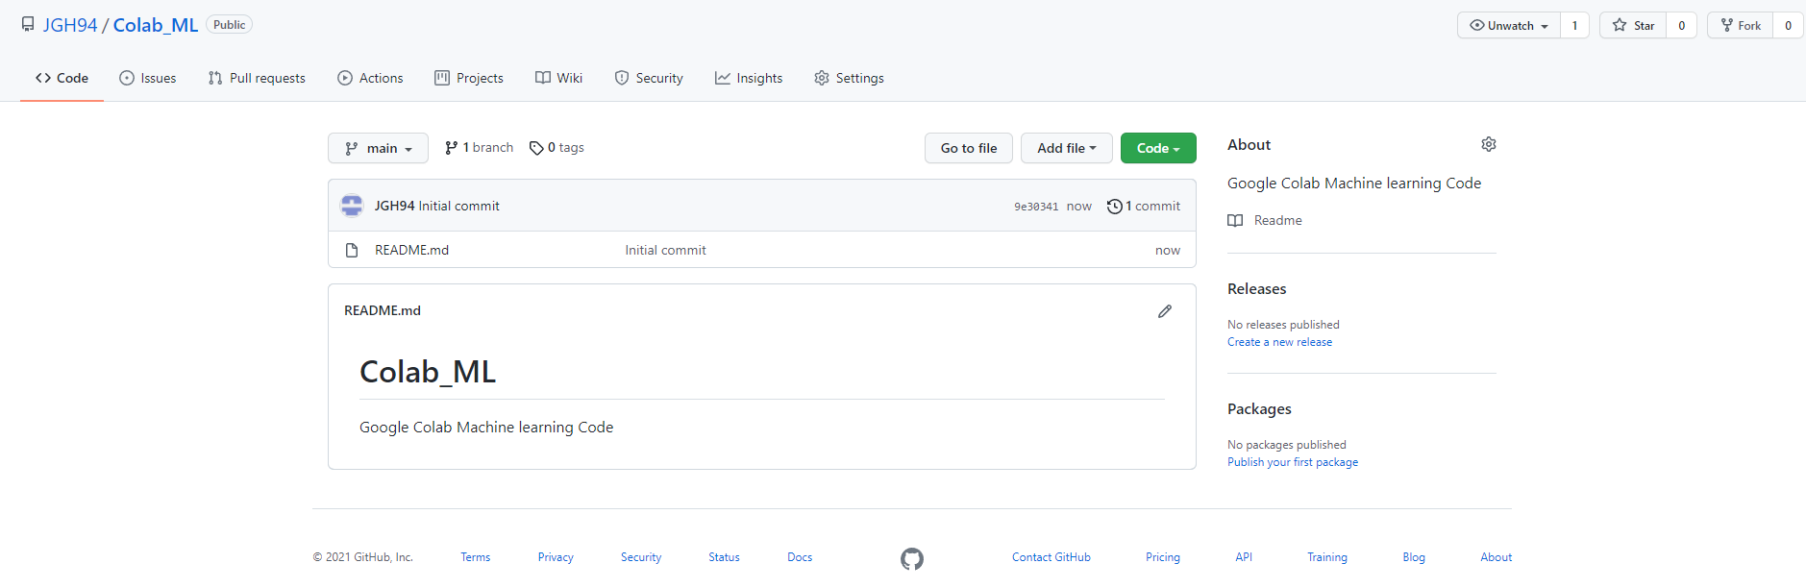
Task: Click the README.md preview panel title
Action: click(x=383, y=310)
